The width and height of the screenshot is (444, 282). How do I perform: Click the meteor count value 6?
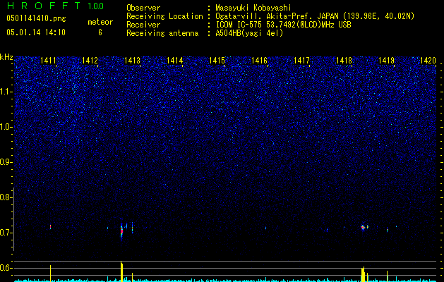pos(100,32)
